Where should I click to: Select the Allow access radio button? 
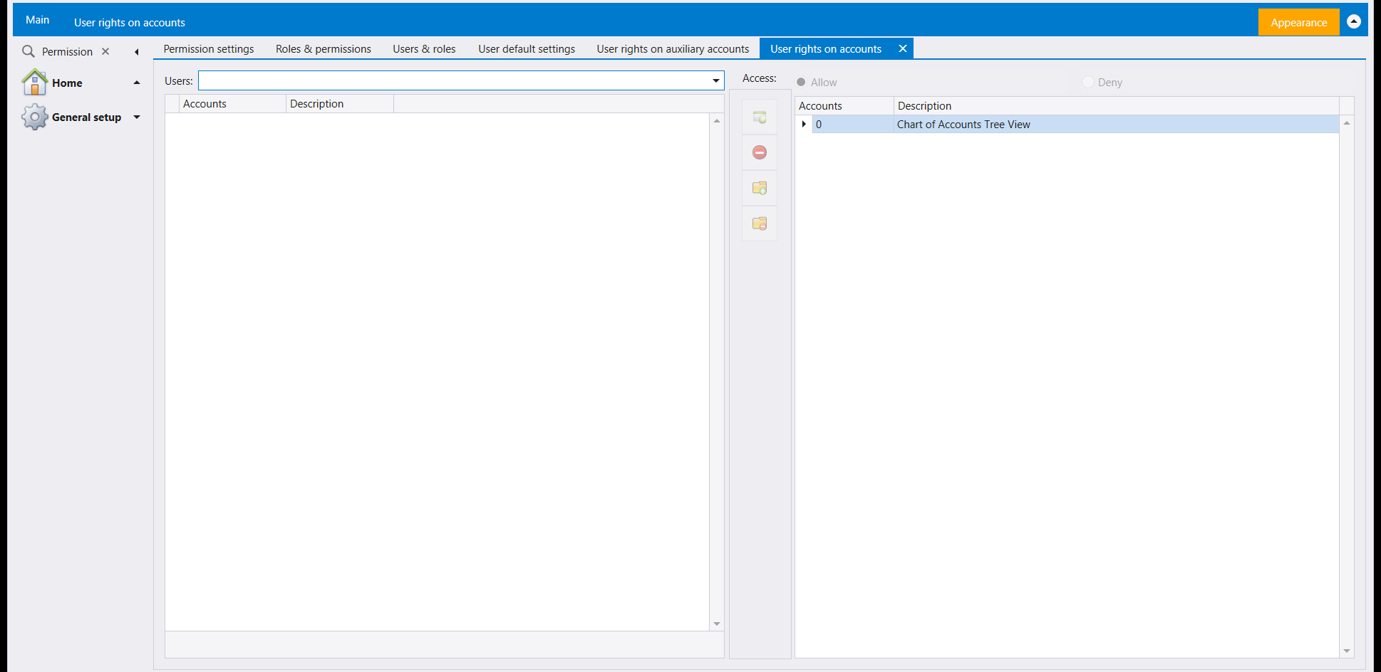[801, 83]
